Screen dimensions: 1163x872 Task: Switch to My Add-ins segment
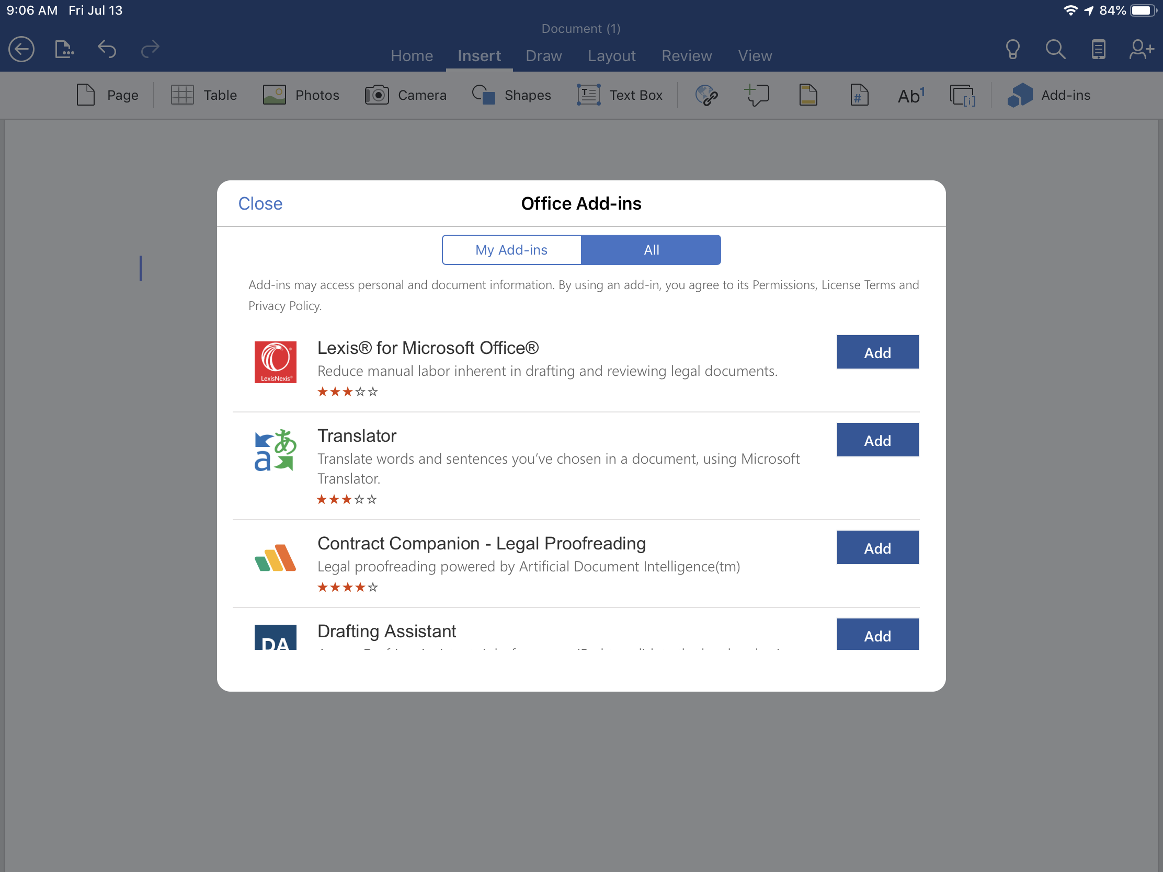pyautogui.click(x=511, y=250)
